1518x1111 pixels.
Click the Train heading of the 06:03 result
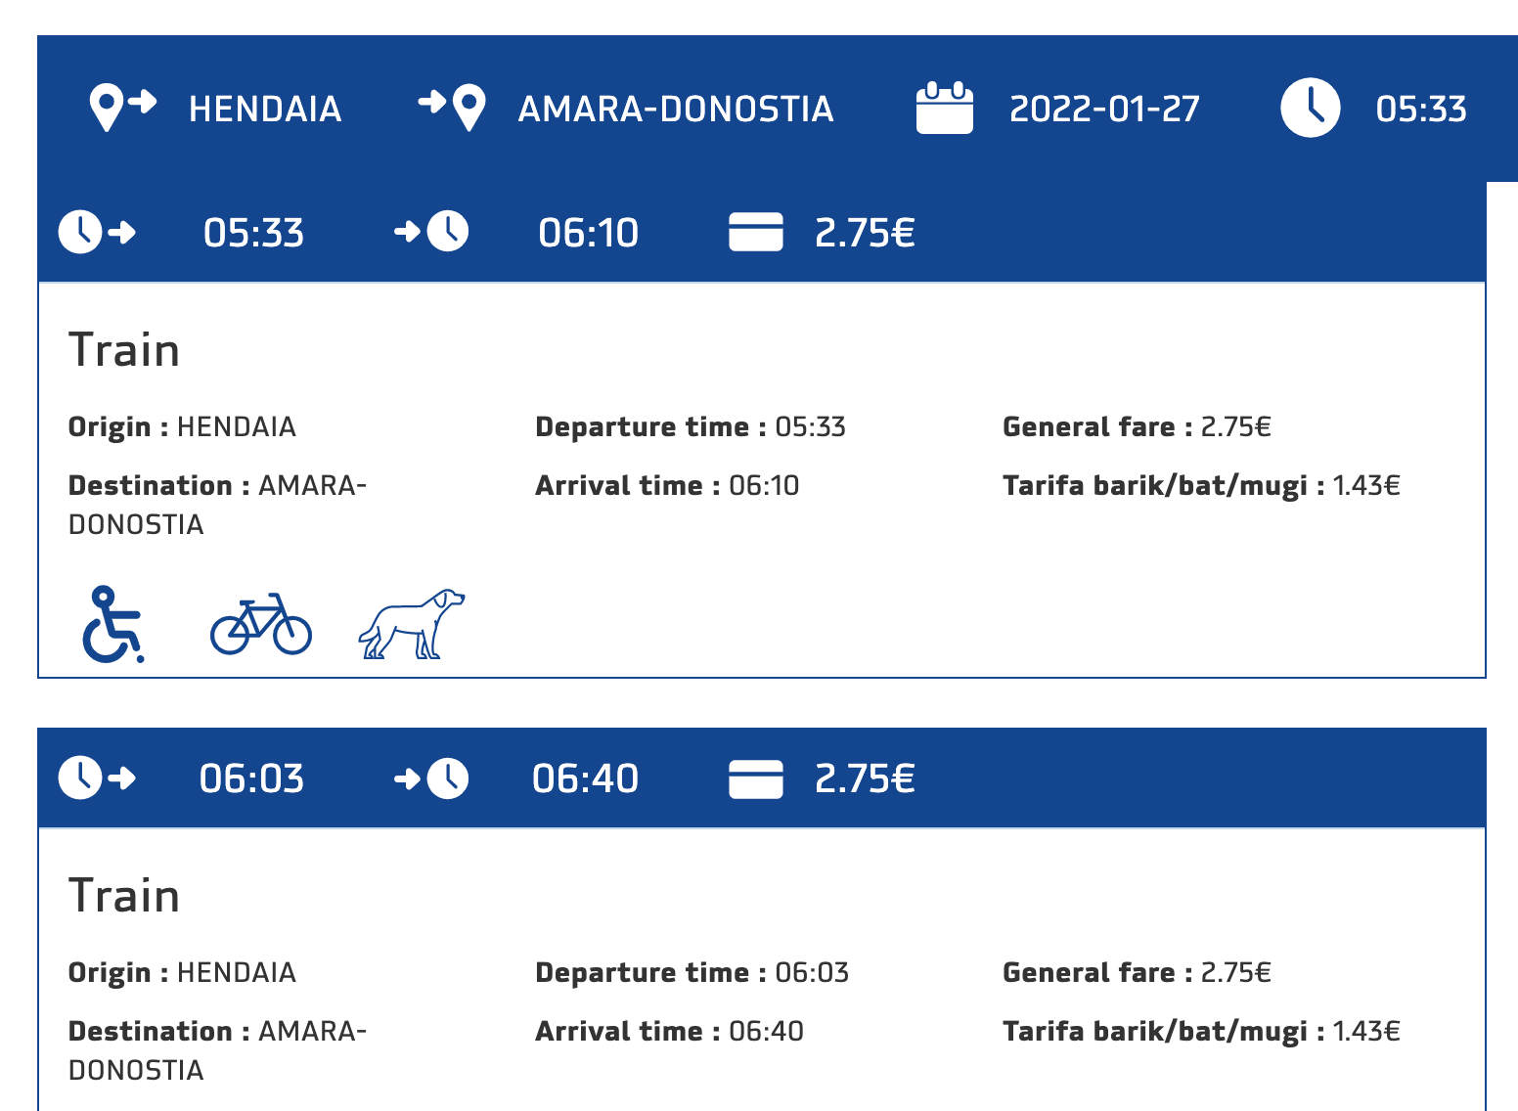click(x=124, y=896)
